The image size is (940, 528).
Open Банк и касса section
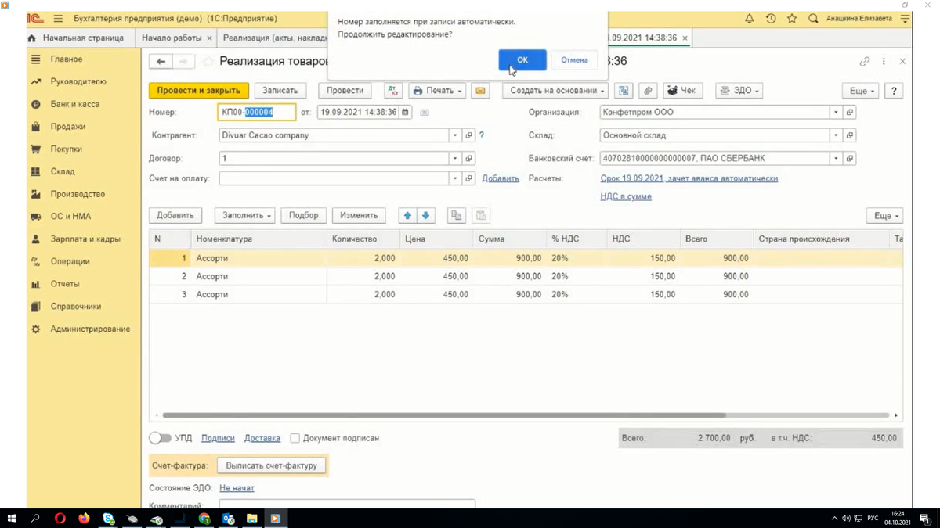coord(75,104)
